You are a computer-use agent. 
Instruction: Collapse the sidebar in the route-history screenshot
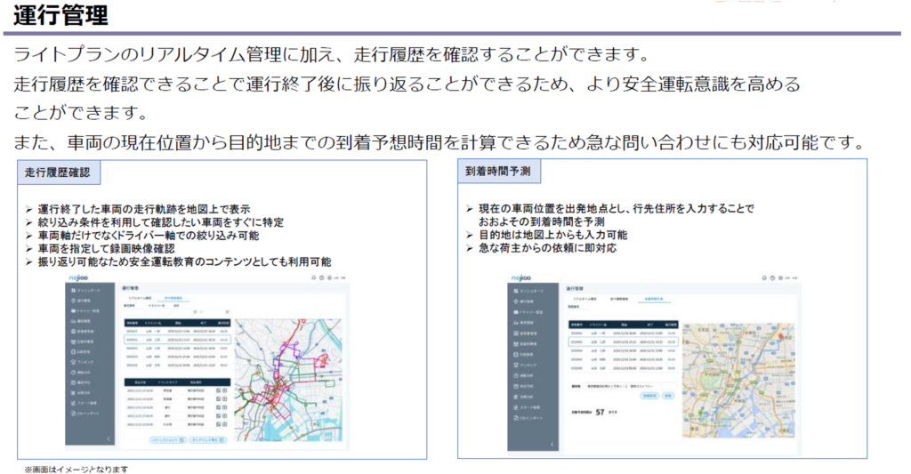[x=109, y=439]
